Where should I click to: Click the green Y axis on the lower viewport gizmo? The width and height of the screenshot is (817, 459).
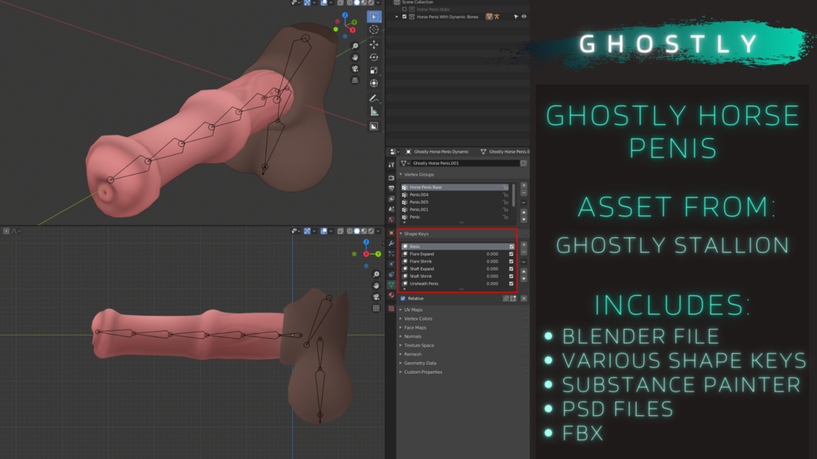tap(378, 254)
